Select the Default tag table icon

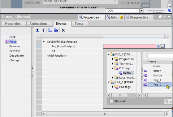pyautogui.click(x=120, y=73)
